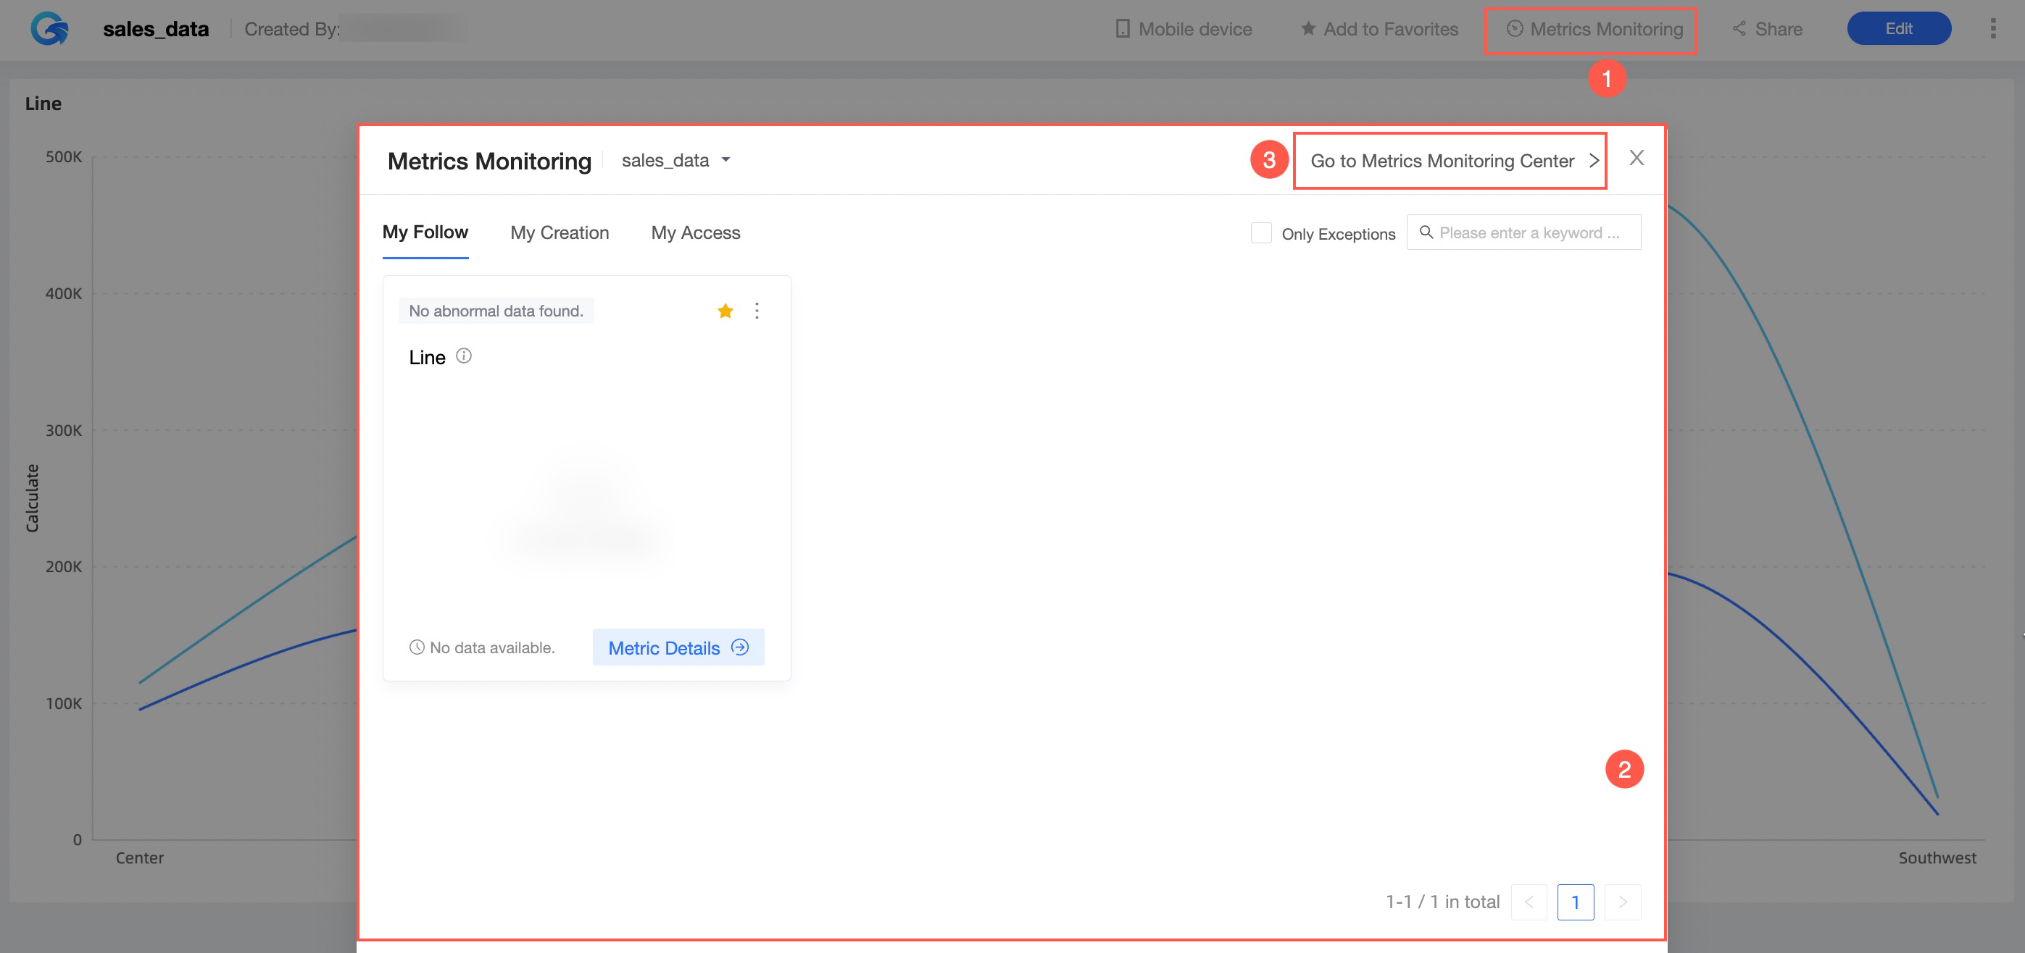Switch to the My Creation tab
This screenshot has width=2025, height=953.
[559, 232]
